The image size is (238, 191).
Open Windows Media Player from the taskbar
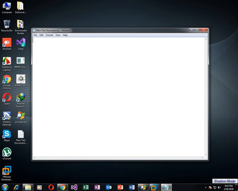(x=40, y=187)
